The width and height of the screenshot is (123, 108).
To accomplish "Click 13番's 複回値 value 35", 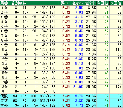I will click(119, 63).
